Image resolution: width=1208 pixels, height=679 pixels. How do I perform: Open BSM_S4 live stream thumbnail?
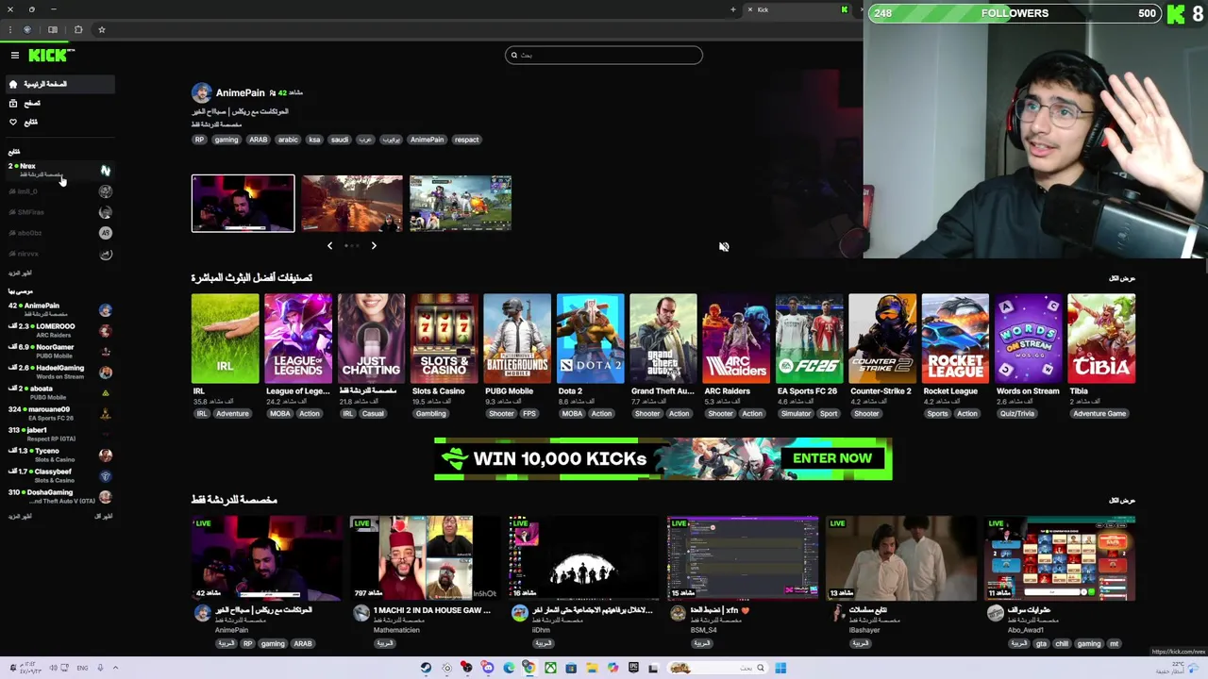743,557
